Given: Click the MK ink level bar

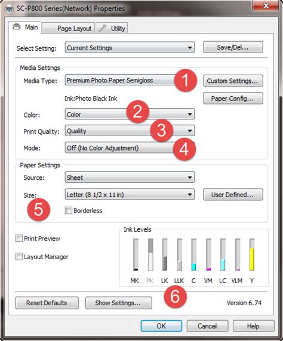Looking at the screenshot, I should pos(136,254).
